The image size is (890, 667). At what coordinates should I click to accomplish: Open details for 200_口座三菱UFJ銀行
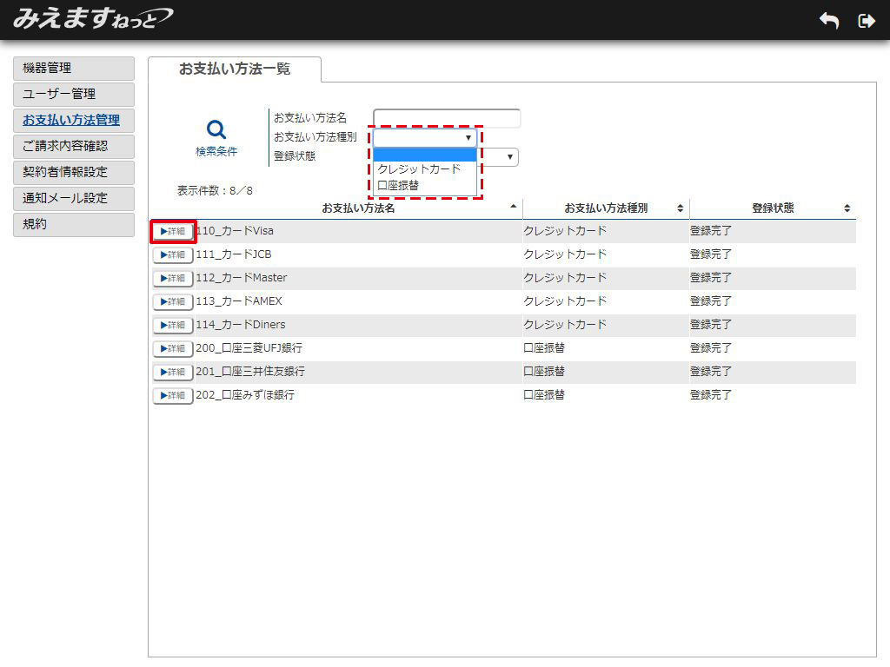173,348
